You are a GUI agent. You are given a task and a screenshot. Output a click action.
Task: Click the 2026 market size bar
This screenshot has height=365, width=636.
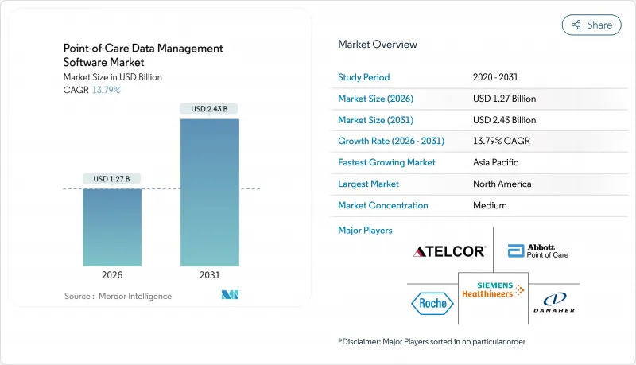pyautogui.click(x=112, y=227)
